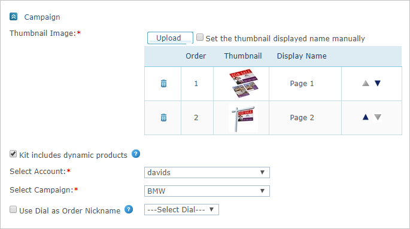
Task: Open help for Use Dial as Order Nickname
Action: [x=129, y=209]
